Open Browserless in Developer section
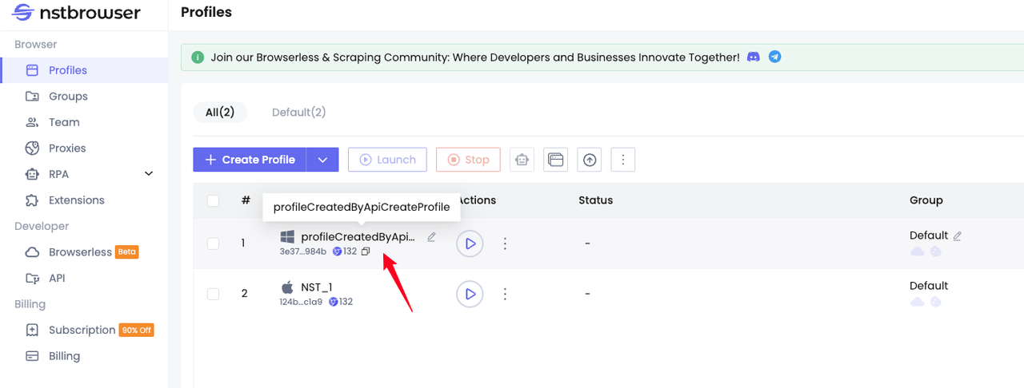1024x388 pixels. pos(80,252)
